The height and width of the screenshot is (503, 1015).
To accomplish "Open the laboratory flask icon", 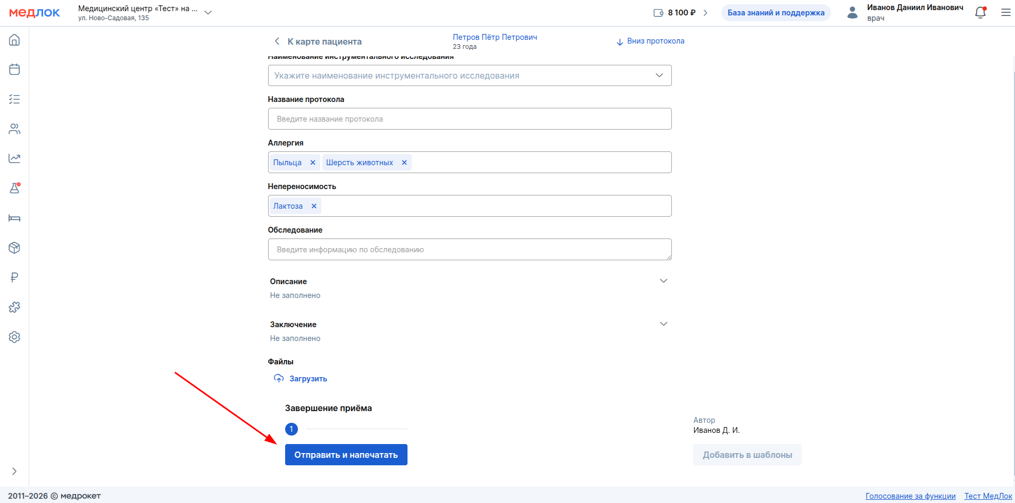I will pyautogui.click(x=14, y=188).
